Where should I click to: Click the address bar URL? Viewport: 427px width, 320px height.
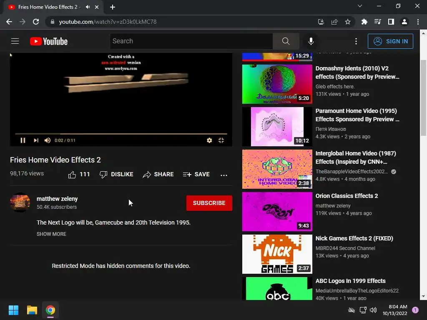click(x=108, y=22)
